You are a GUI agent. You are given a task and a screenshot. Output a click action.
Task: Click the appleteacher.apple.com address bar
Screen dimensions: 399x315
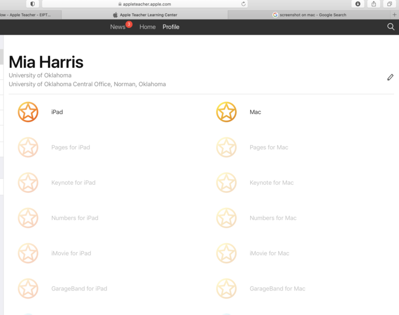[x=147, y=4]
